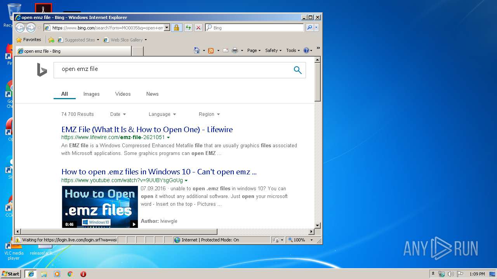
Task: Click the horizontal scrollbar right arrow
Action: [311, 232]
